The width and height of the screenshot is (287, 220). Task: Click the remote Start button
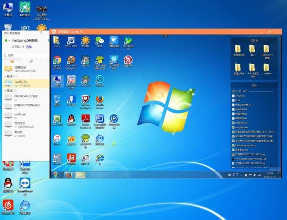click(x=55, y=175)
